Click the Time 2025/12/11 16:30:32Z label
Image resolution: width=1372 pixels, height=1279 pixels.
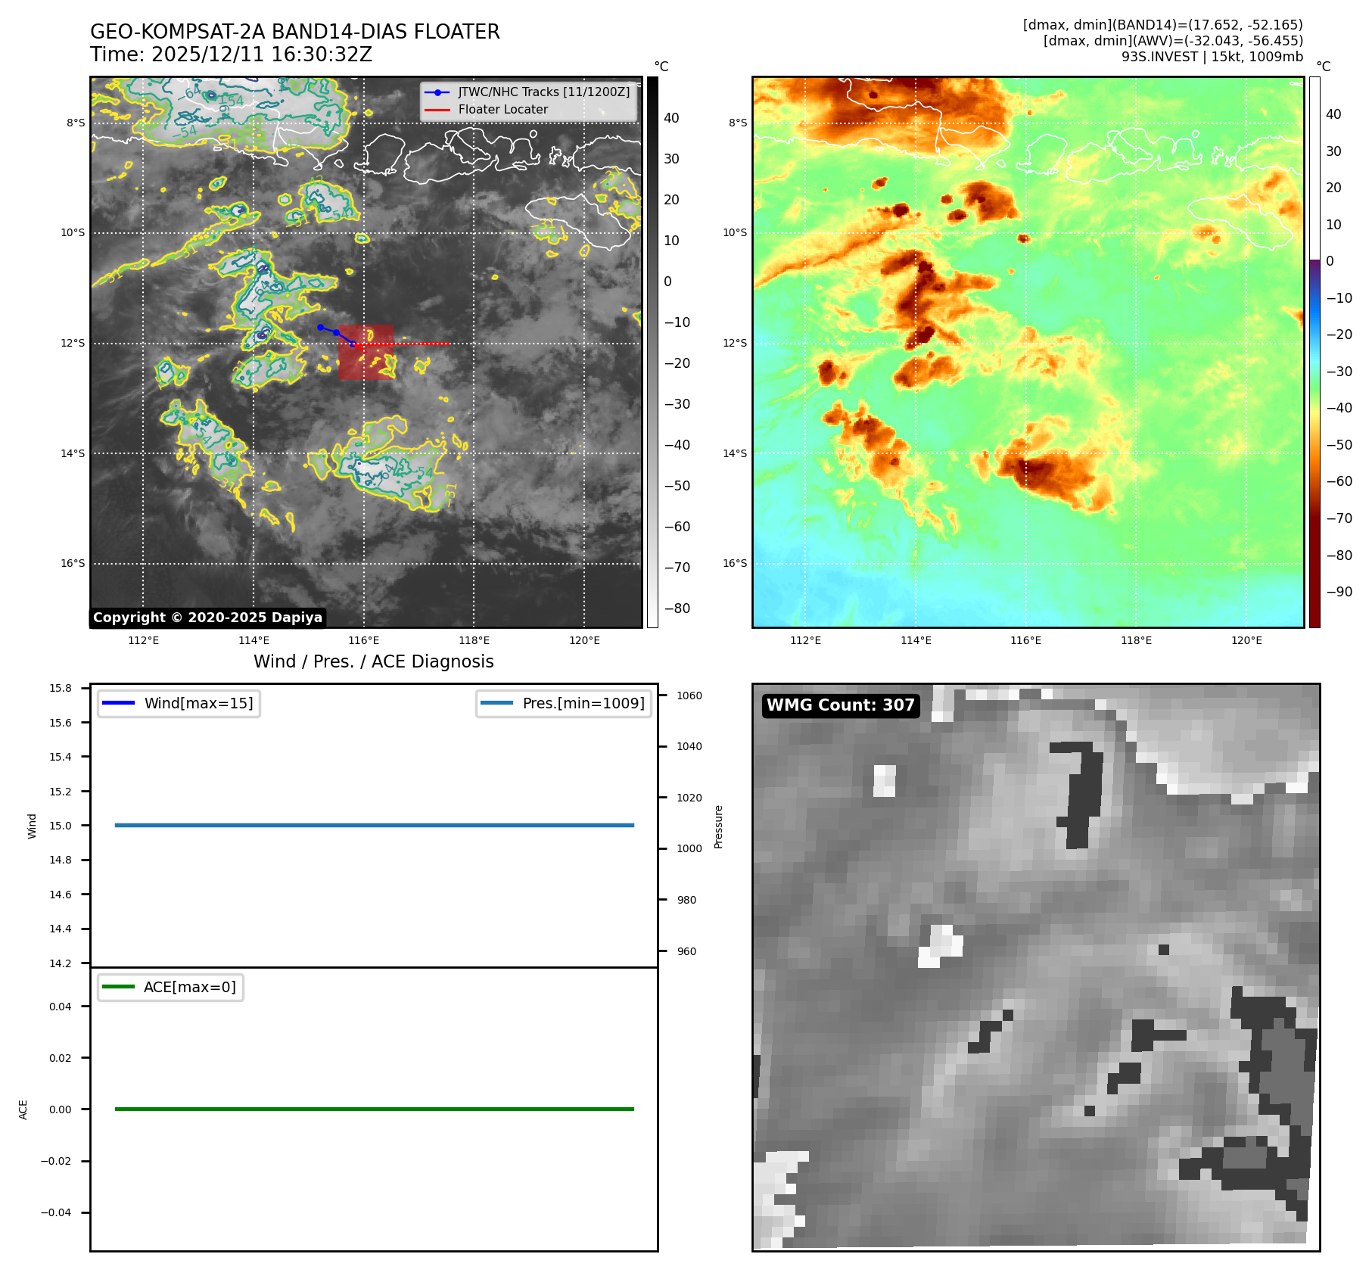tap(231, 54)
